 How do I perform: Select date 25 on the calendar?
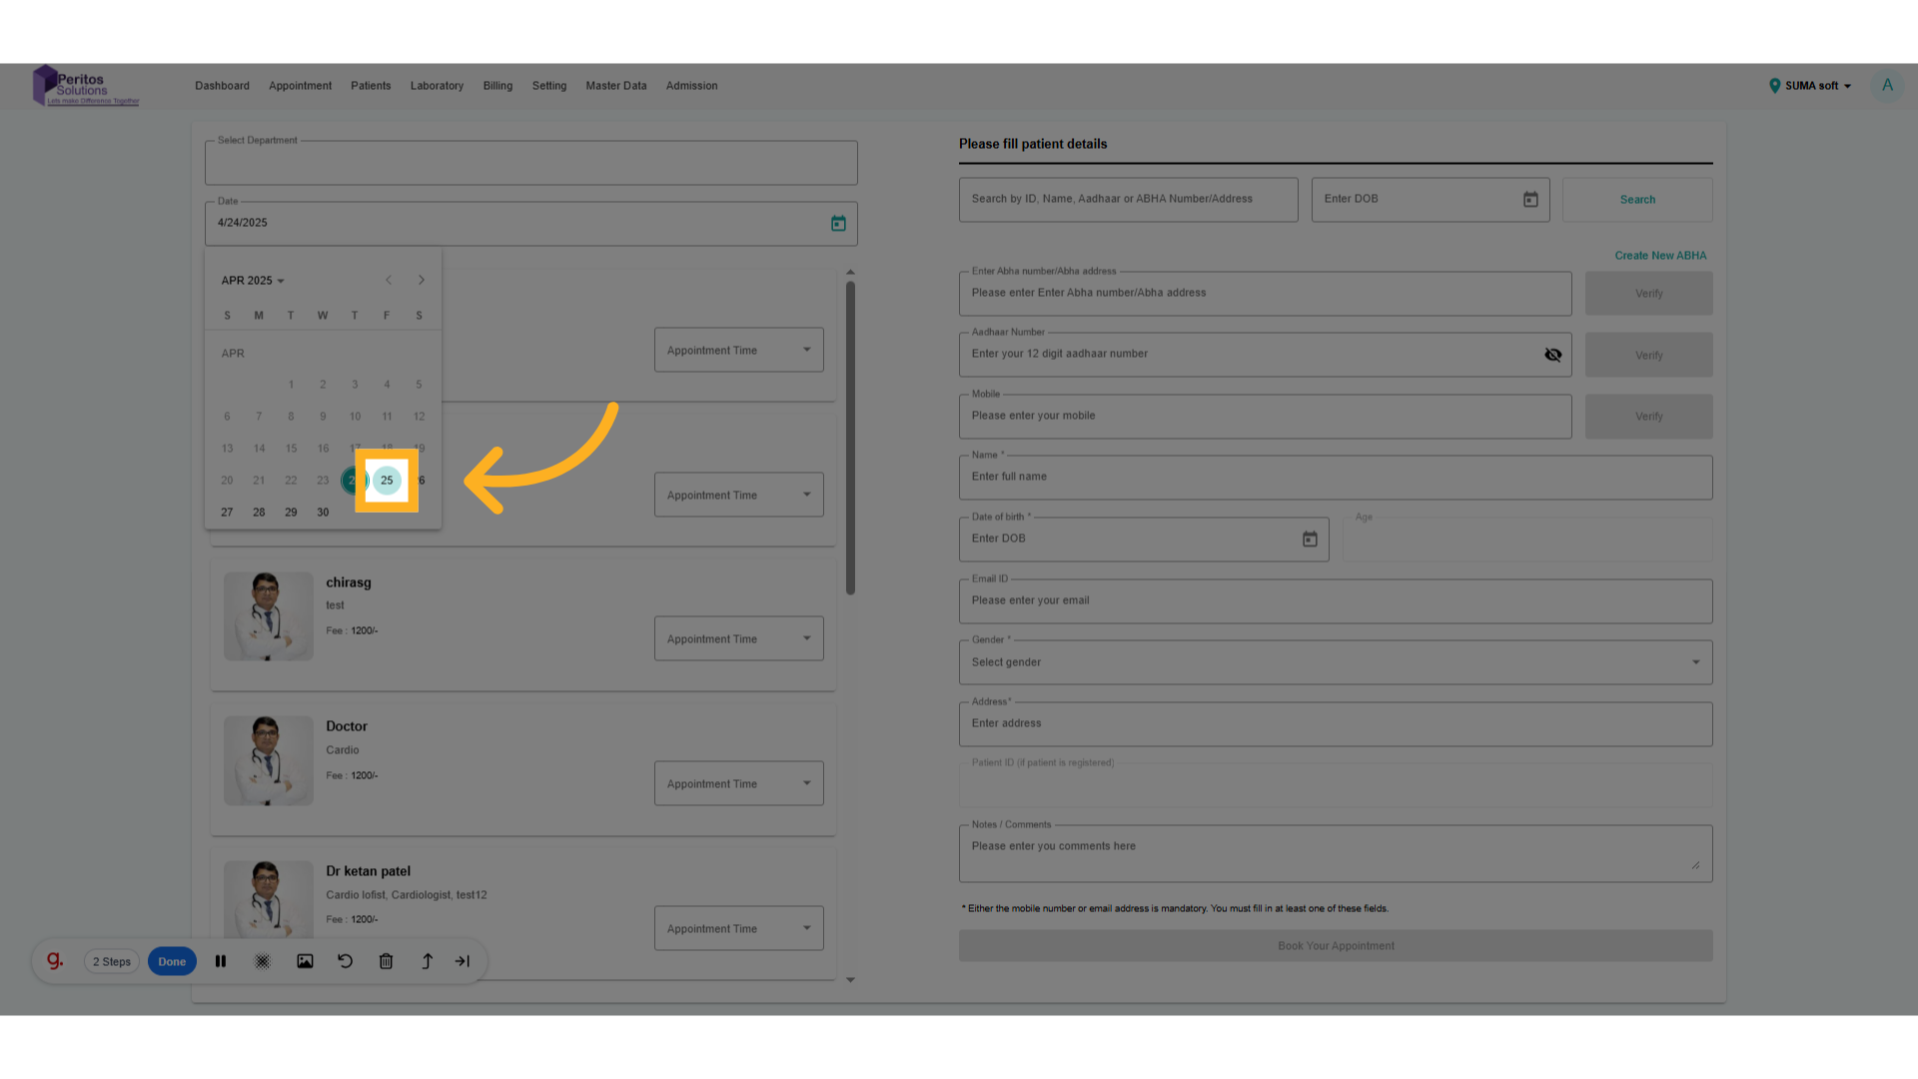387,481
